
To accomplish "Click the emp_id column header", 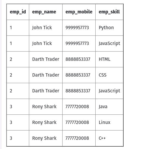I will [x=18, y=12].
